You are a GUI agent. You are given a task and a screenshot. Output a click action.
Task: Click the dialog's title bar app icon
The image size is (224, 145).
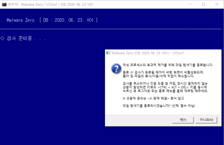click(x=108, y=53)
